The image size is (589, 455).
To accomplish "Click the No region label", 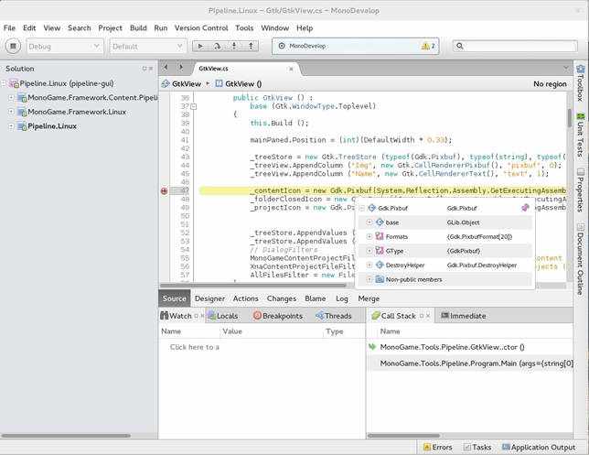I will point(550,84).
